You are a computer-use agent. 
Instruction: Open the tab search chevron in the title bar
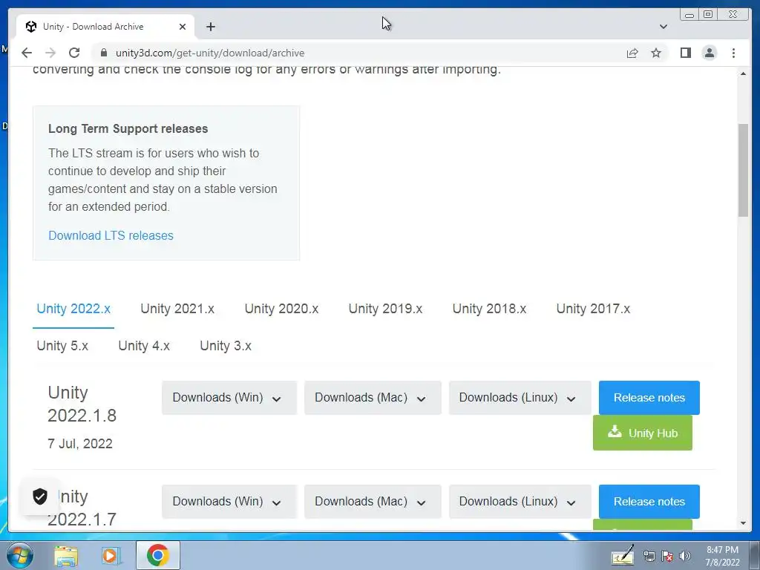663,27
